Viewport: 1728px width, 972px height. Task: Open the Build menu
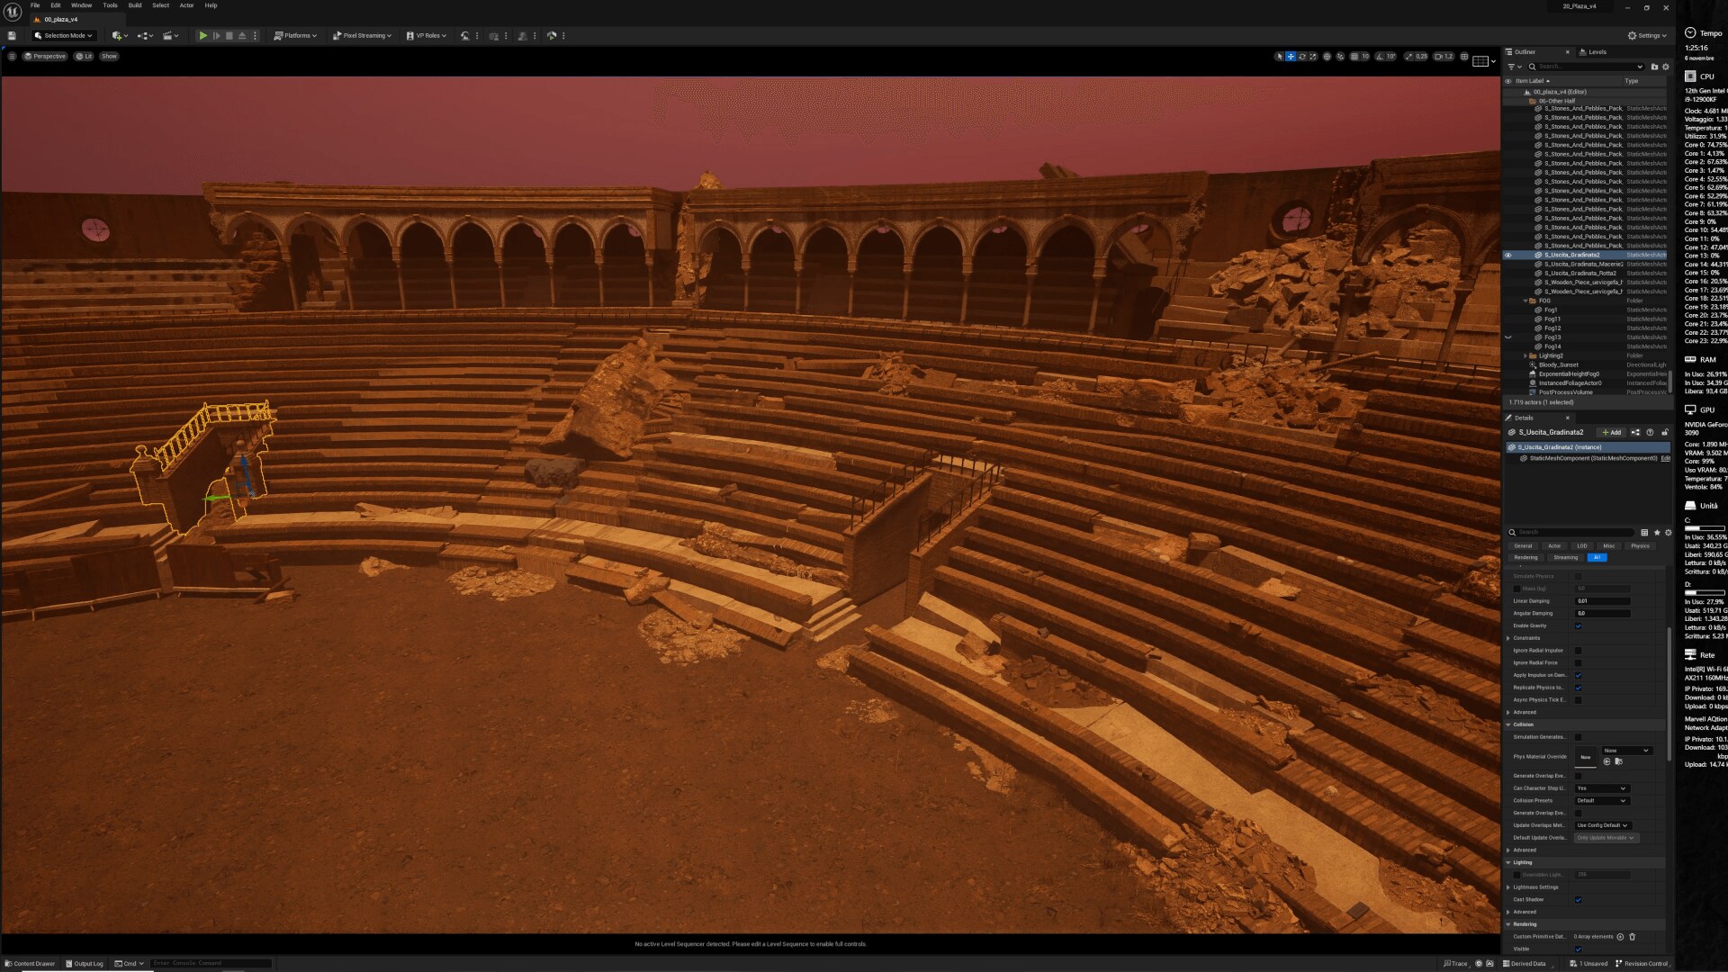(x=134, y=5)
